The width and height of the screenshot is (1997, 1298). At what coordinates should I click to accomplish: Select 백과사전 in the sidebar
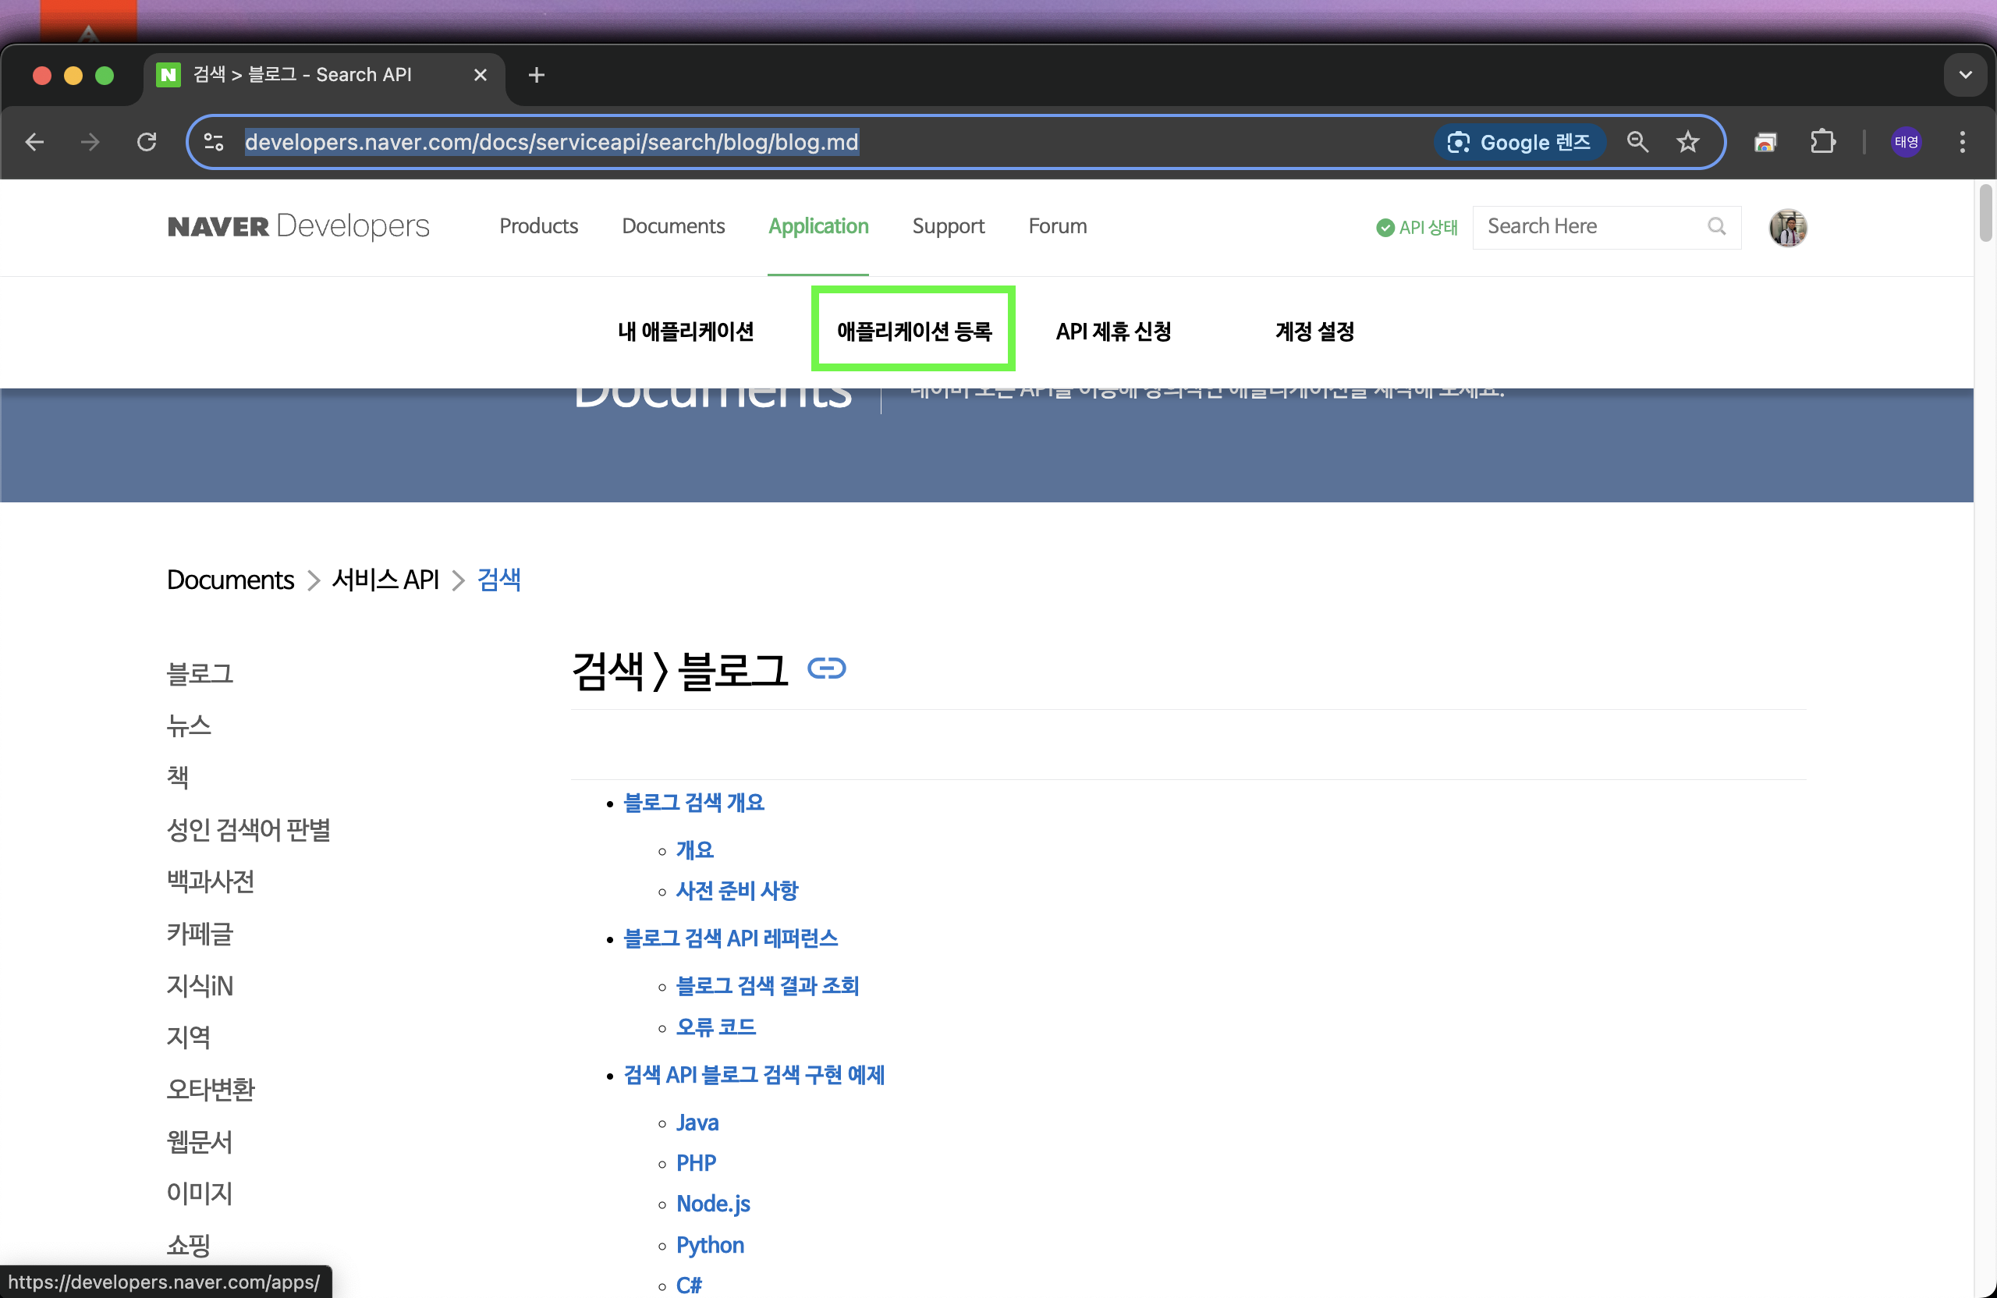tap(211, 881)
